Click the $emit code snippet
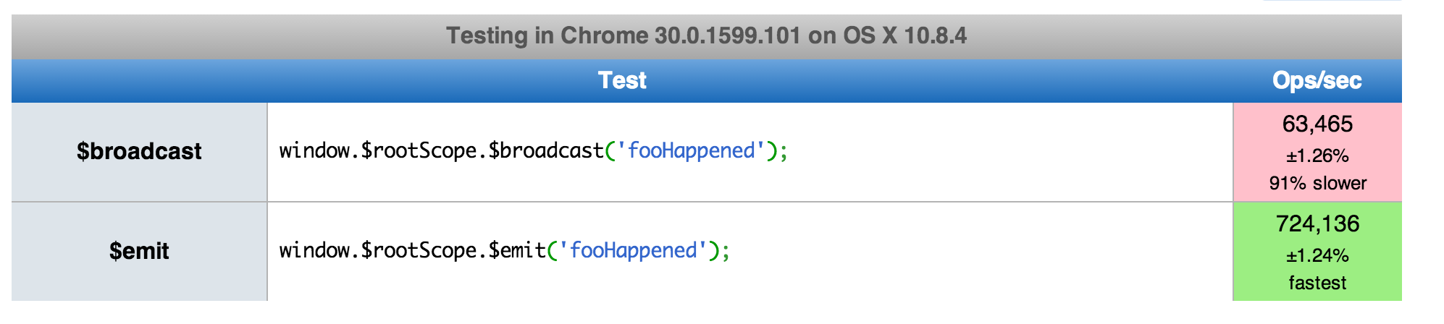This screenshot has width=1444, height=324. coord(505,250)
